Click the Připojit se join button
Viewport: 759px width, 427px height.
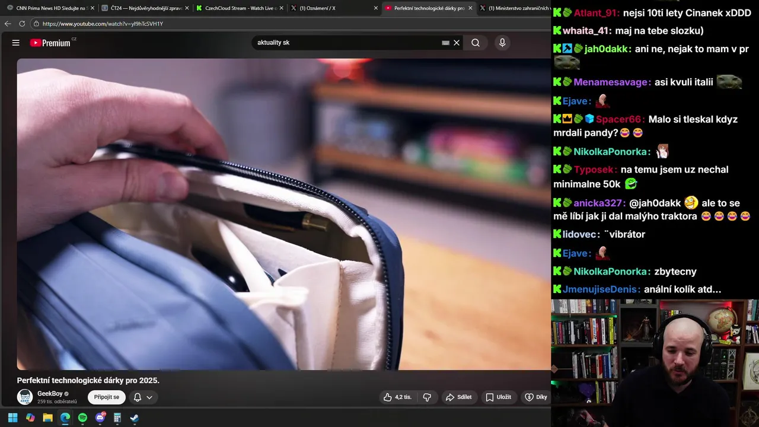(x=107, y=397)
